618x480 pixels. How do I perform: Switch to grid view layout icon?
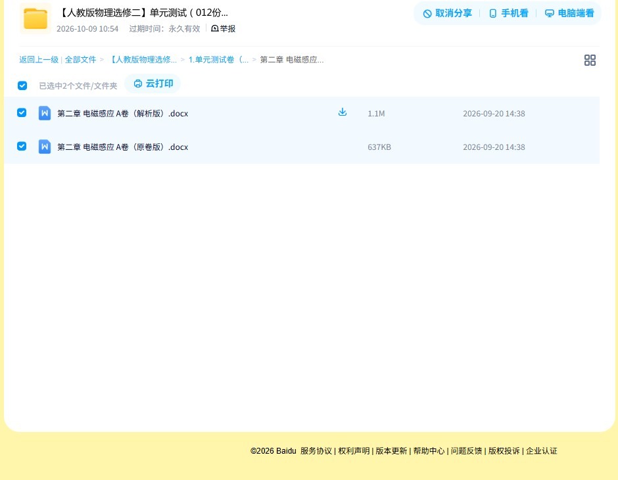click(x=590, y=60)
